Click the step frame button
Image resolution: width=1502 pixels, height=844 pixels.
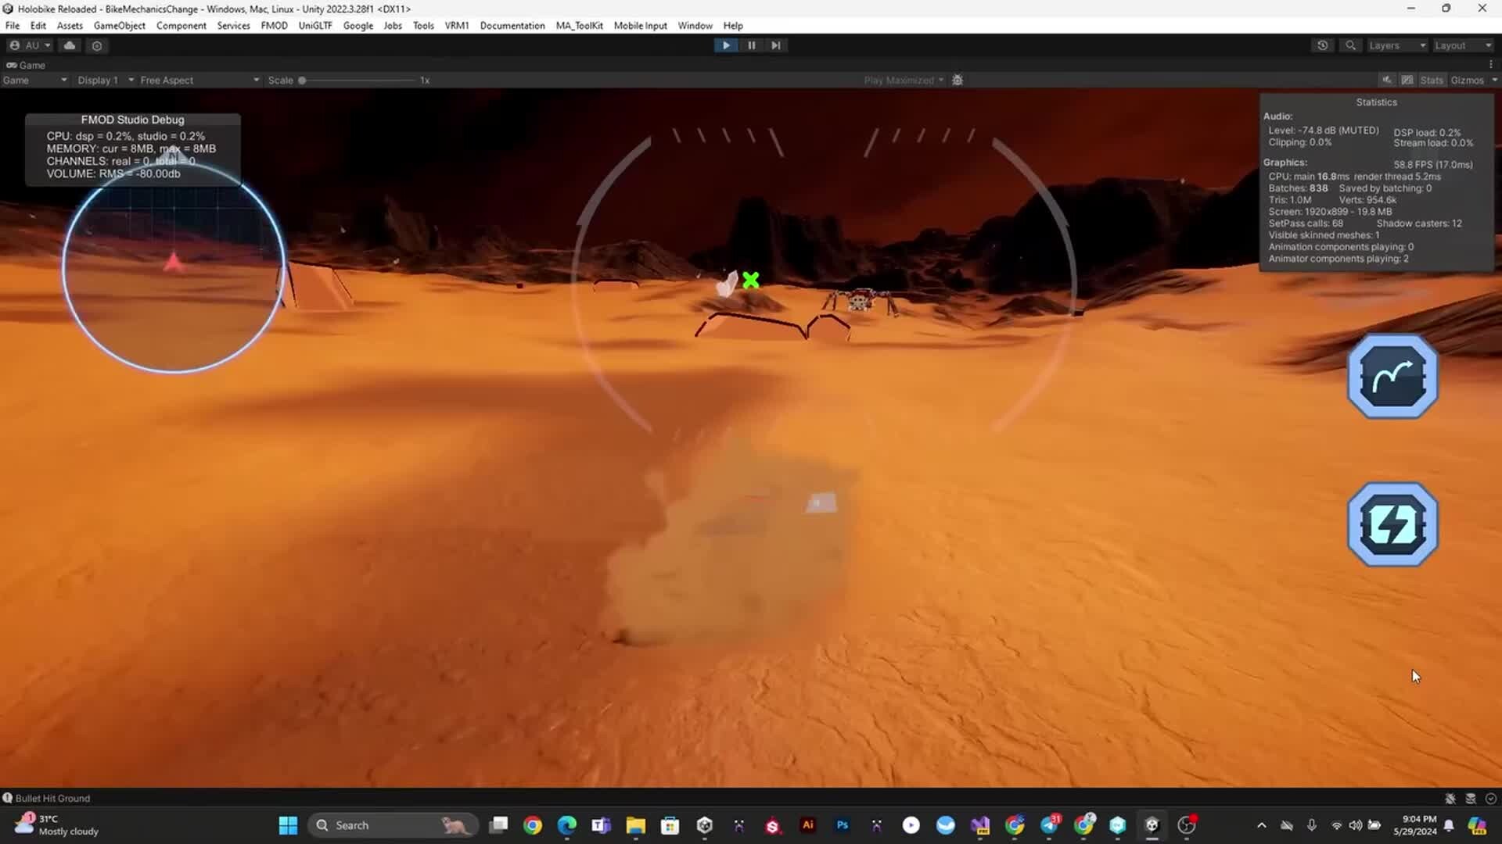(x=775, y=45)
